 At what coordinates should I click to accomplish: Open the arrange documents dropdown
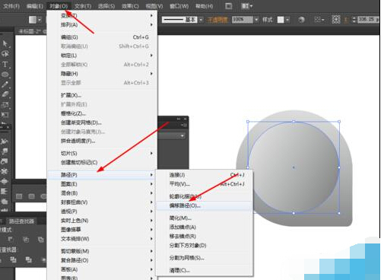246,6
